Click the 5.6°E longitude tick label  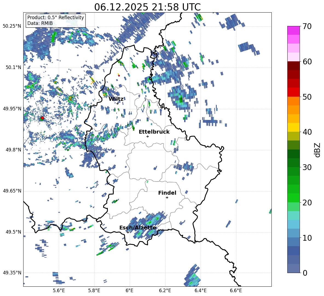tap(59, 291)
